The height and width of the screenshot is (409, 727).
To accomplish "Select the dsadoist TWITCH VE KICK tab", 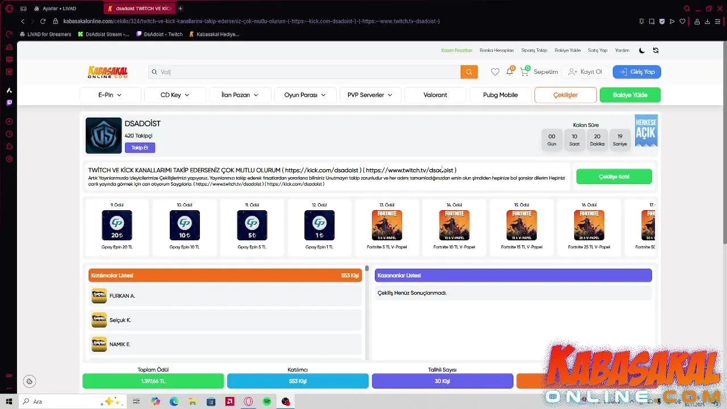I will [139, 9].
